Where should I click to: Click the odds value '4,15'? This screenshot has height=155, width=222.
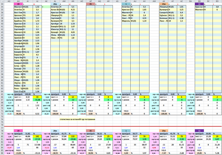click(x=73, y=10)
